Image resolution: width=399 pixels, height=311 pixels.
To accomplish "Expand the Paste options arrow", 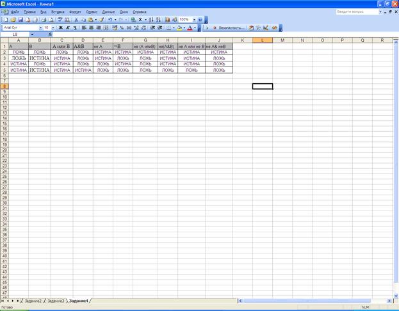I will tap(95, 20).
